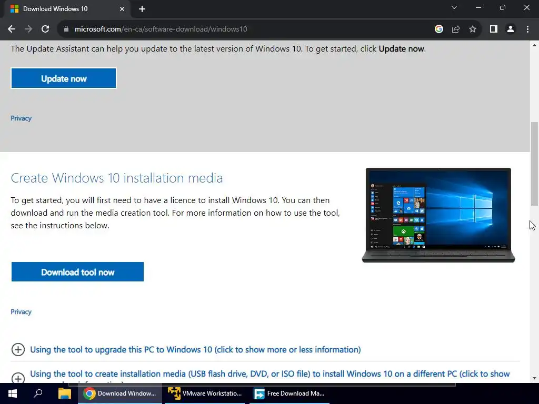Click scrollbar up arrow
This screenshot has width=539, height=404.
[534, 45]
